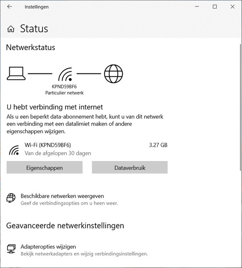Click the back arrow in the title bar
Viewport: 242px width, 268px height.
coord(10,7)
